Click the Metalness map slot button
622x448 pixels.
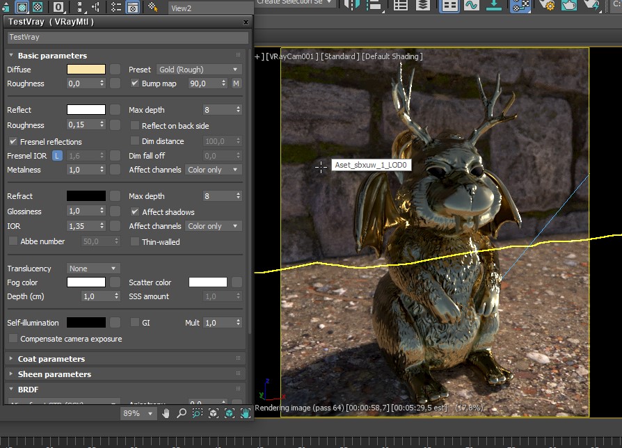tap(115, 170)
